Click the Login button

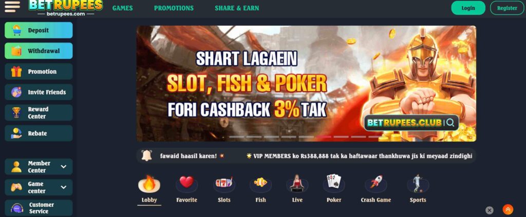468,8
